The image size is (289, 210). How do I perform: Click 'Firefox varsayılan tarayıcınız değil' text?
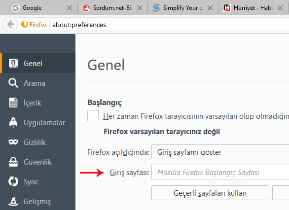(x=162, y=132)
